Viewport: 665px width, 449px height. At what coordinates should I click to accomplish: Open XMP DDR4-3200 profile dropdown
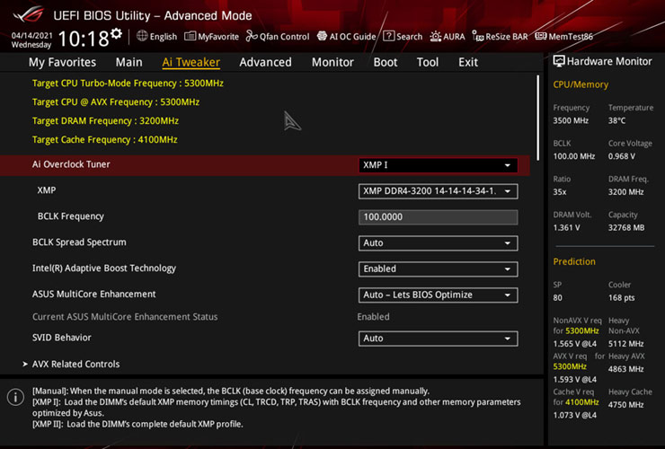(439, 191)
